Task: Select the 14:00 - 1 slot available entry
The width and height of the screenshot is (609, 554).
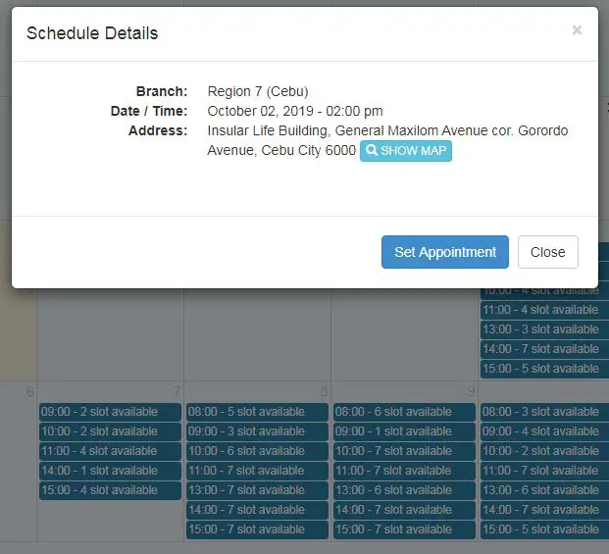Action: point(110,471)
